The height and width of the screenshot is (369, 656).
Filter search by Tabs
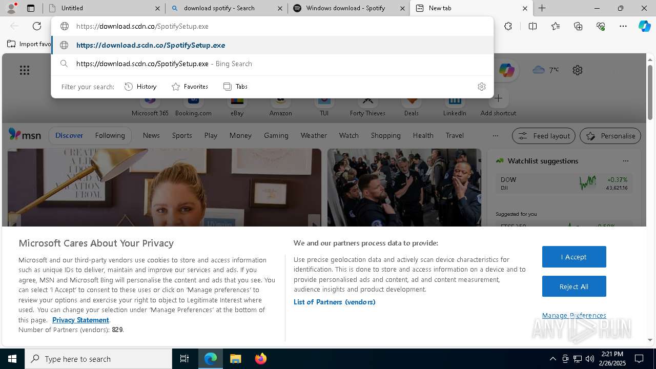pos(235,87)
